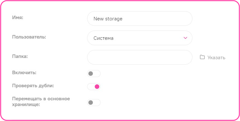
Task: Click the empty Папка input field
Action: coord(140,57)
